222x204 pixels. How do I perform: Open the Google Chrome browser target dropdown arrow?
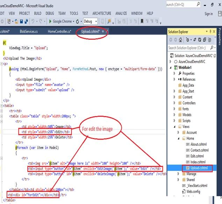(x=73, y=22)
